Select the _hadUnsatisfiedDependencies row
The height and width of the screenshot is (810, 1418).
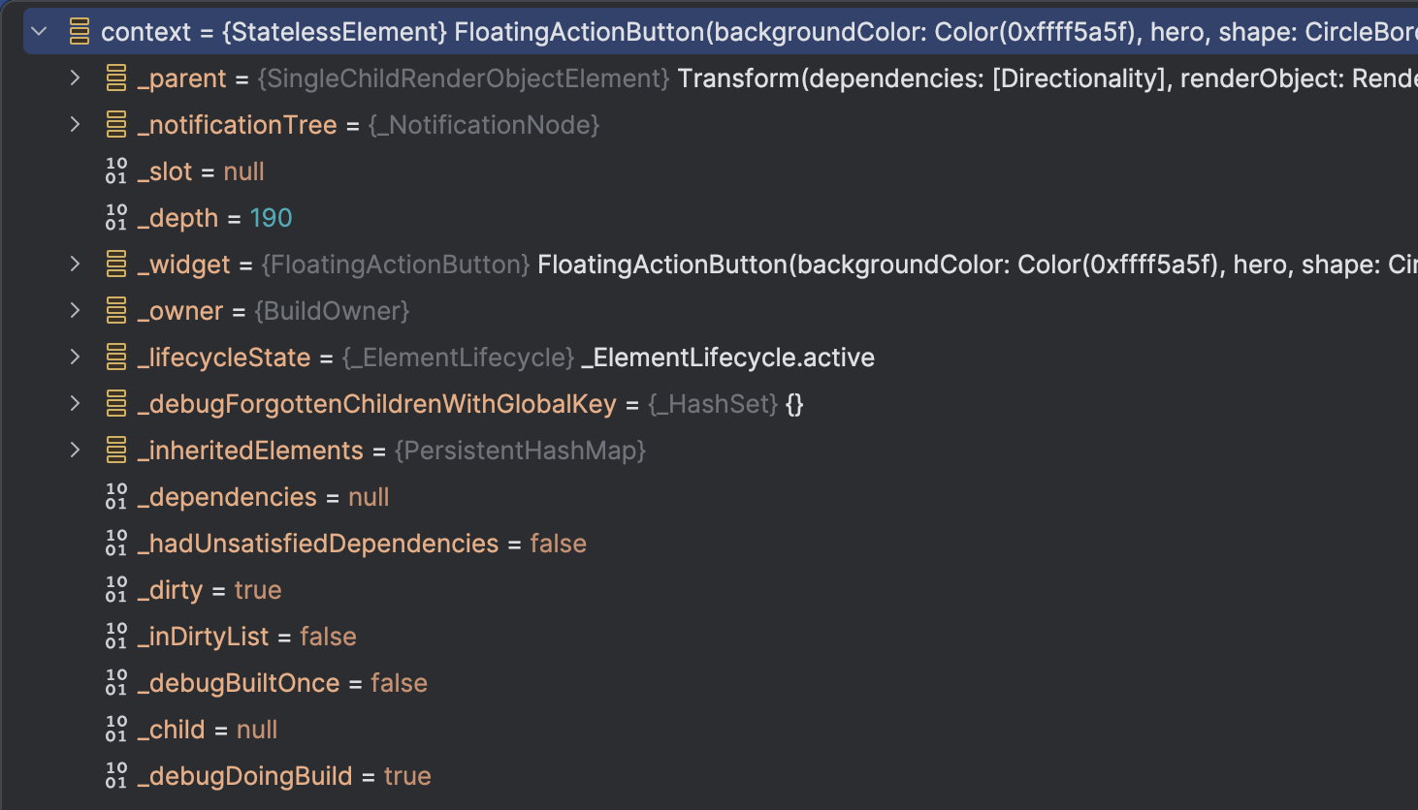point(319,543)
